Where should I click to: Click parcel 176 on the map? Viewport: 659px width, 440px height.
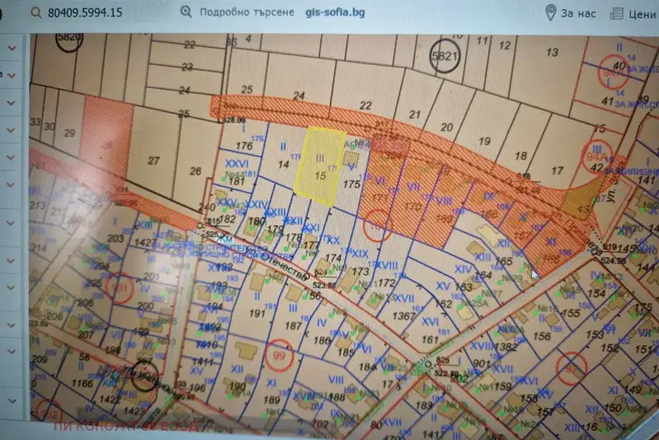244,146
